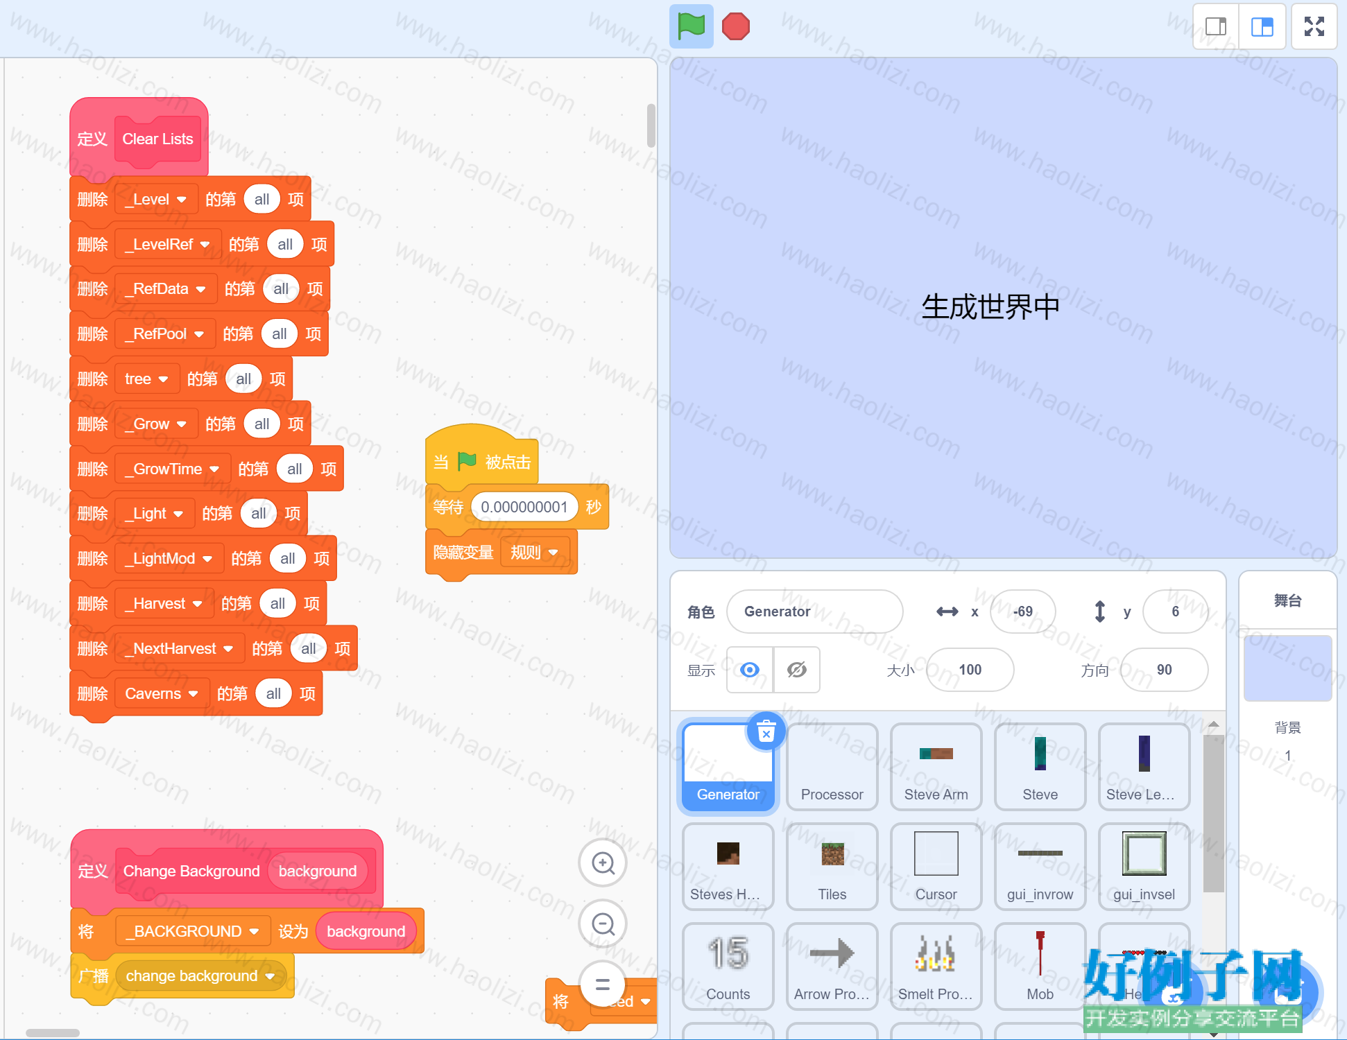
Task: Open the _NextHarvest list dropdown
Action: pos(180,649)
